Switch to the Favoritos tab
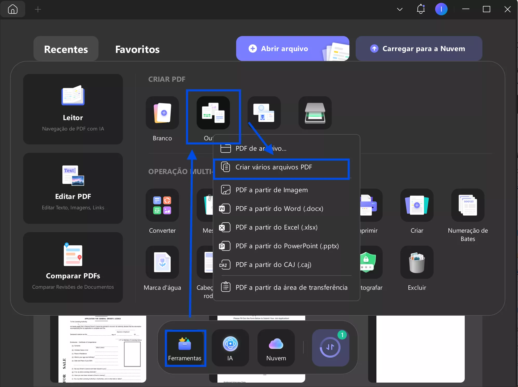 pyautogui.click(x=137, y=49)
